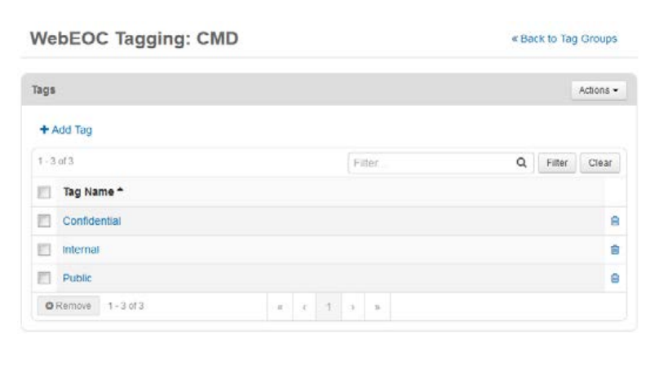
Task: Click the plus icon beside Add Tag
Action: coord(43,130)
